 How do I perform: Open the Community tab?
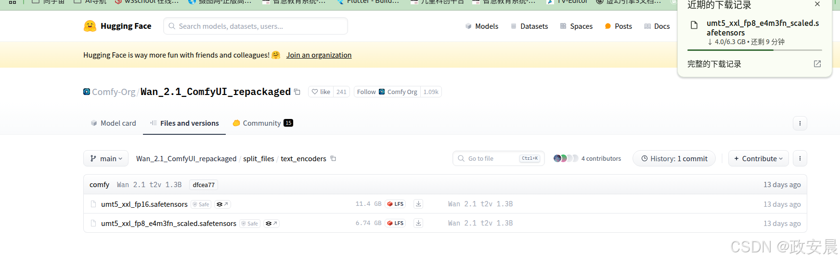tap(263, 123)
